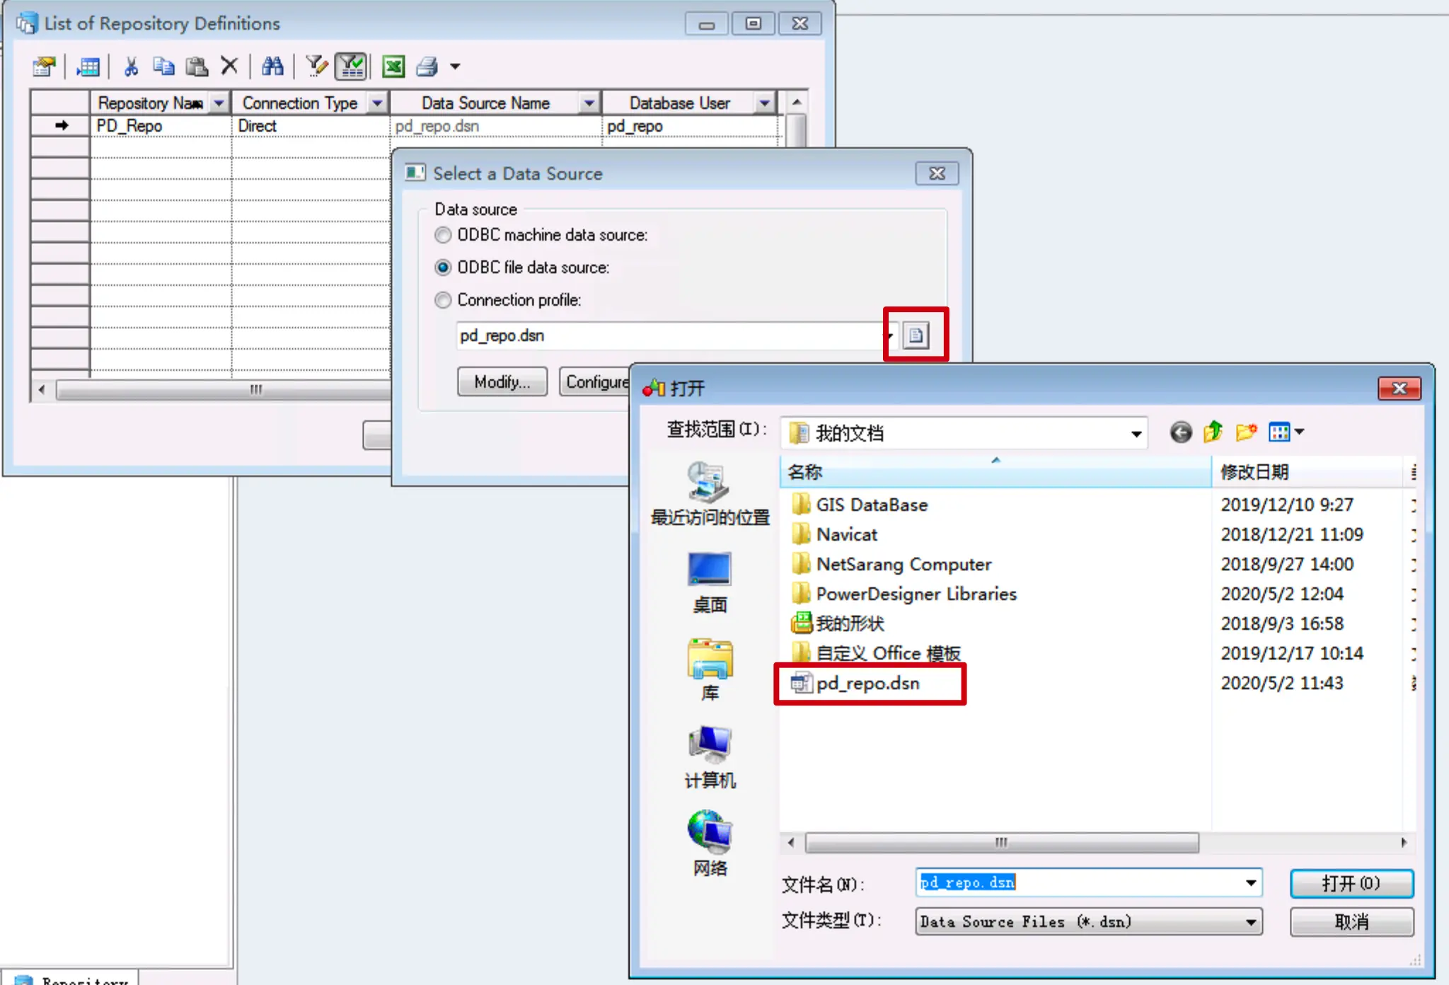Export list to Excel icon
The width and height of the screenshot is (1449, 985).
click(393, 67)
